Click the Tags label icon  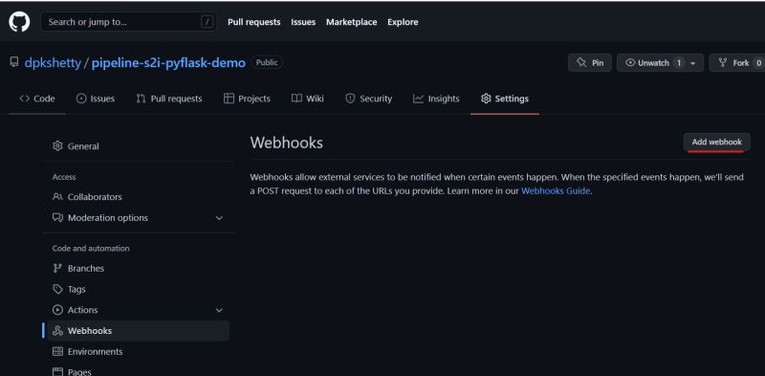[57, 289]
